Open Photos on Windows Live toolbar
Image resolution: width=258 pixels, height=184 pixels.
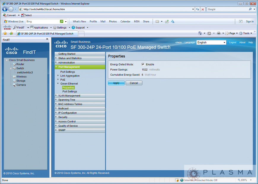pyautogui.click(x=113, y=22)
